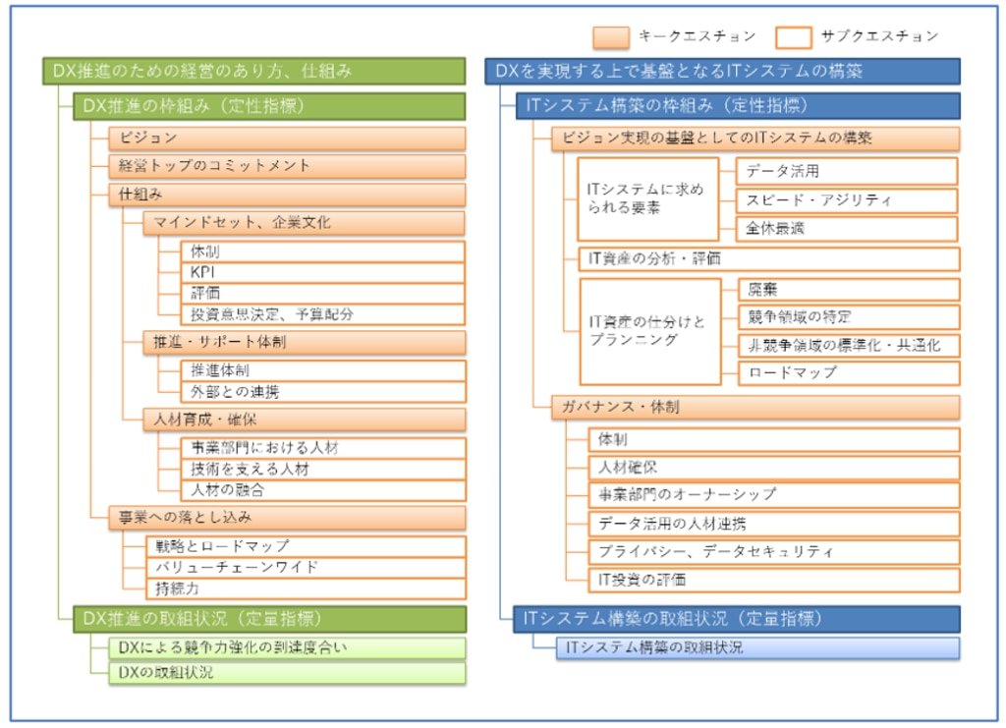The height and width of the screenshot is (728, 1006).
Task: Open the 外部との連携 item
Action: (x=323, y=391)
